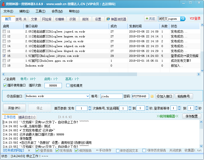This screenshot has height=160, width=204.
Task: Click the X icon next to 打开成功网址
Action: (x=29, y=151)
